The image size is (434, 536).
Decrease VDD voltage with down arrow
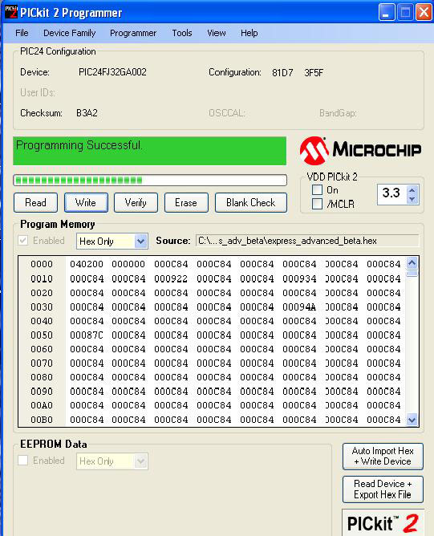(412, 199)
